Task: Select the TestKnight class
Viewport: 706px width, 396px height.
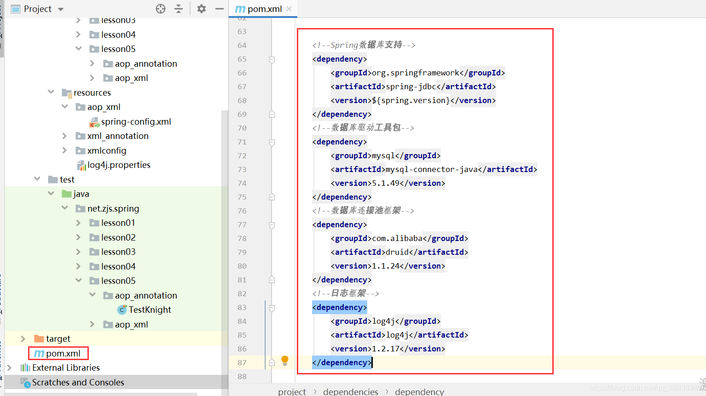Action: (150, 310)
